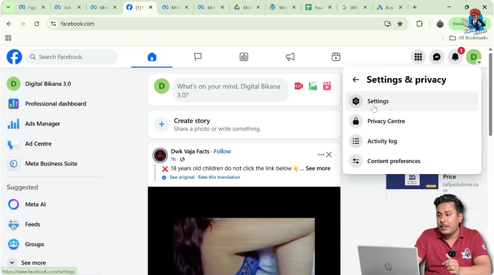
Task: Open the Ad Centre megaphone tab
Action: point(290,57)
